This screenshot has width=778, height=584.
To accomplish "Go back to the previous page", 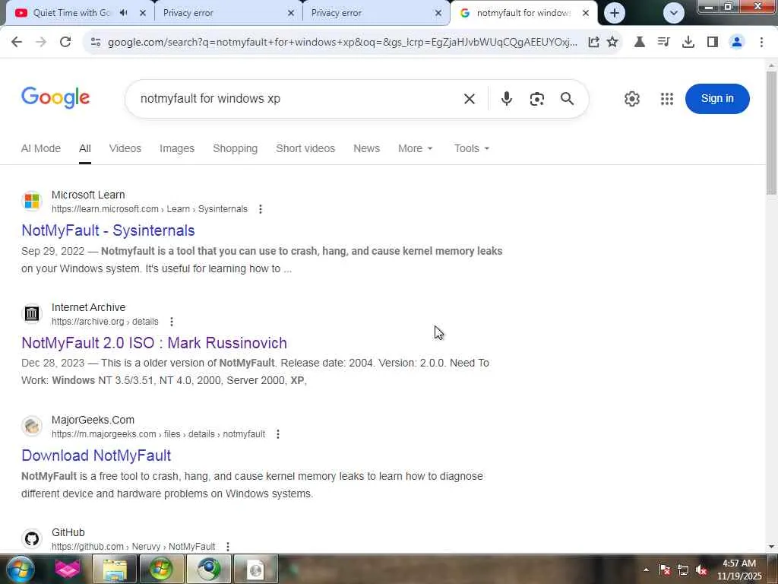I will click(17, 42).
